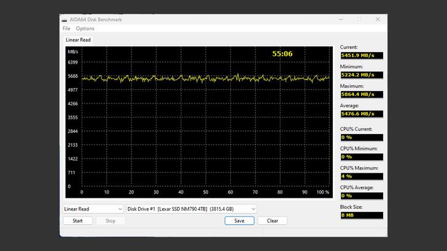
Task: Close the AIDA64 Disk Benchmark window
Action: (x=376, y=20)
